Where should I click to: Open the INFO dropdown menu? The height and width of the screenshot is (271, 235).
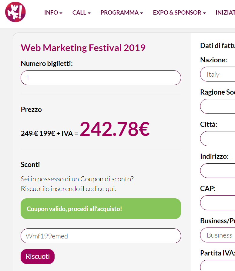click(x=53, y=13)
